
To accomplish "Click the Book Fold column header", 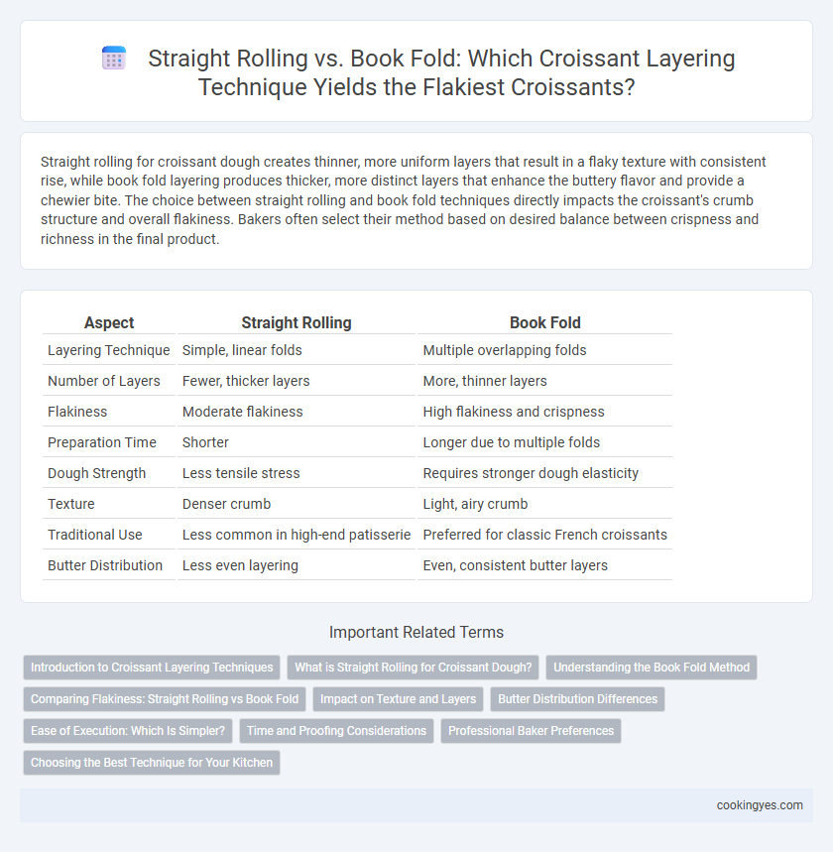I will pyautogui.click(x=545, y=322).
